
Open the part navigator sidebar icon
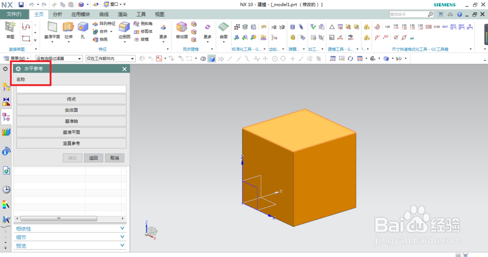(6, 117)
